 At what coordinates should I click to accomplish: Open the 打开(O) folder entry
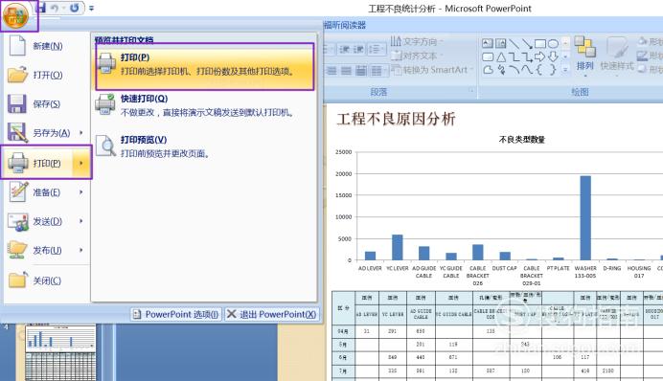coord(47,75)
